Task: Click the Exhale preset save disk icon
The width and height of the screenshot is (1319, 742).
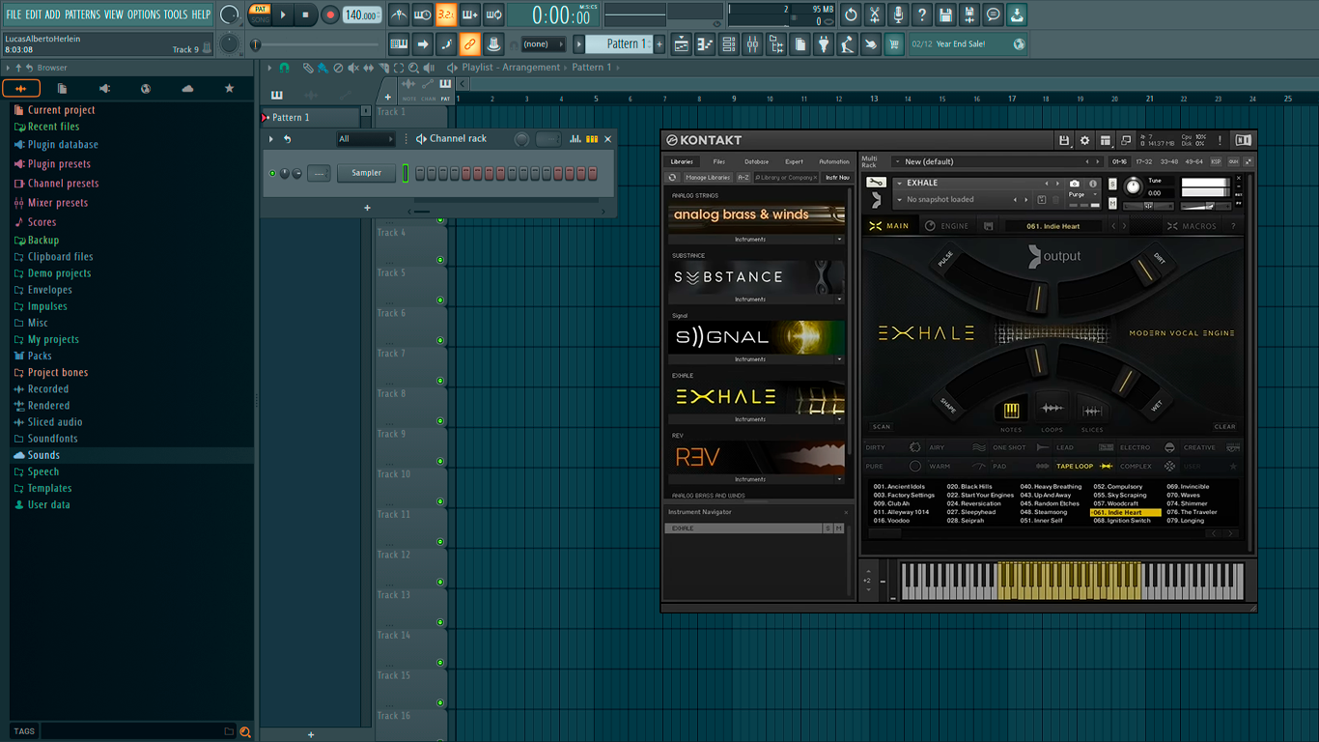Action: tap(989, 226)
